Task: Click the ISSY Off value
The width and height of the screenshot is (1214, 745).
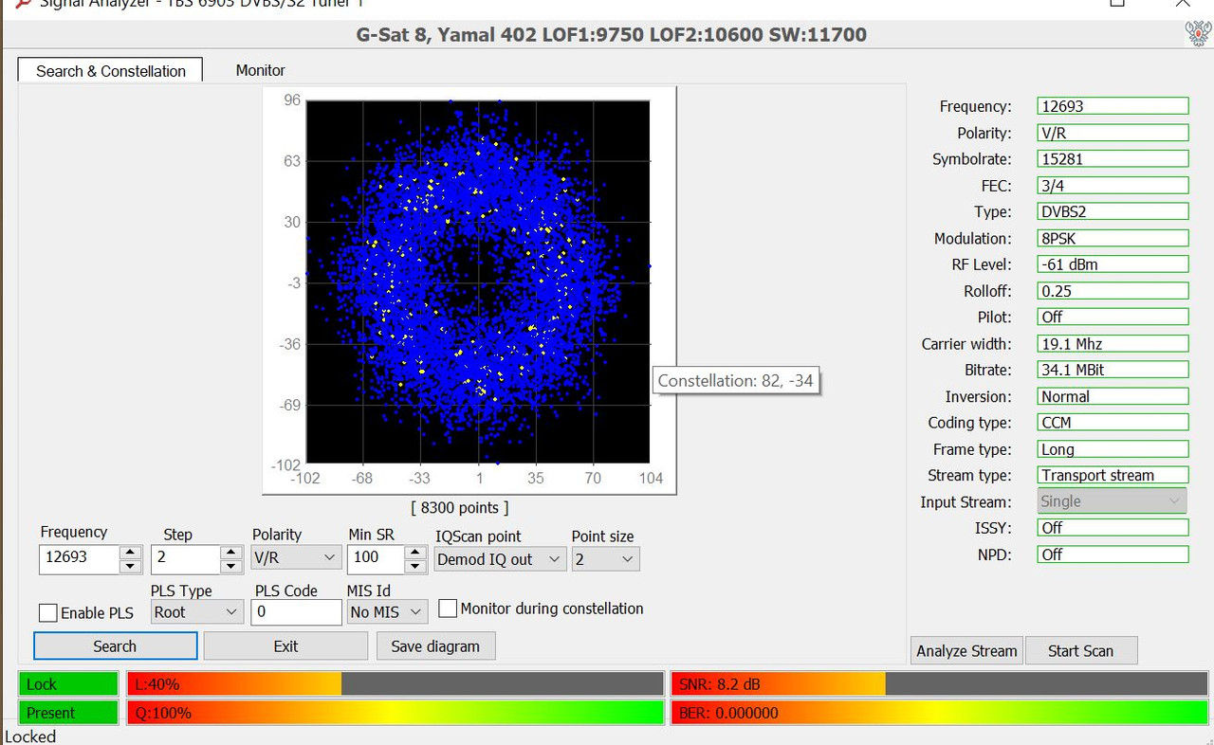Action: 1112,527
